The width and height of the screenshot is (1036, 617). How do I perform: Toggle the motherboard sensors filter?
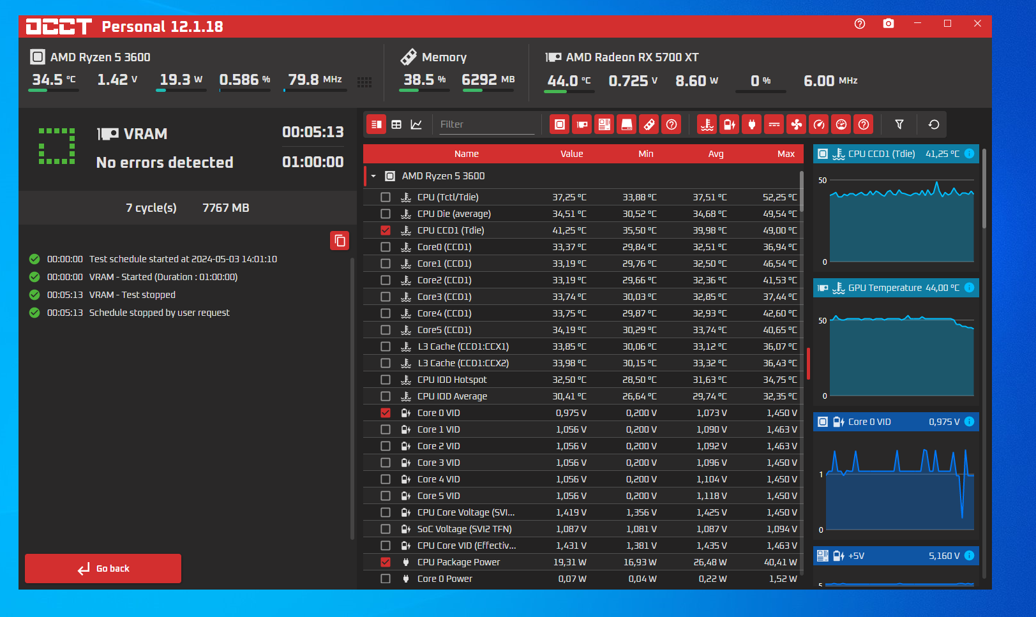click(x=604, y=124)
